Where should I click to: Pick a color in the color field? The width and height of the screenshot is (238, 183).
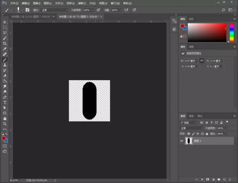tap(207, 32)
